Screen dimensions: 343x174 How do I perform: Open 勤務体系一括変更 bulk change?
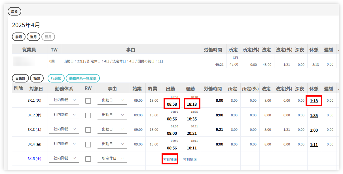(x=82, y=78)
